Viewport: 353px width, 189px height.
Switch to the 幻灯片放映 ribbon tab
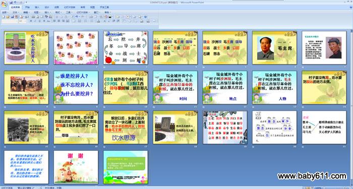70,7
